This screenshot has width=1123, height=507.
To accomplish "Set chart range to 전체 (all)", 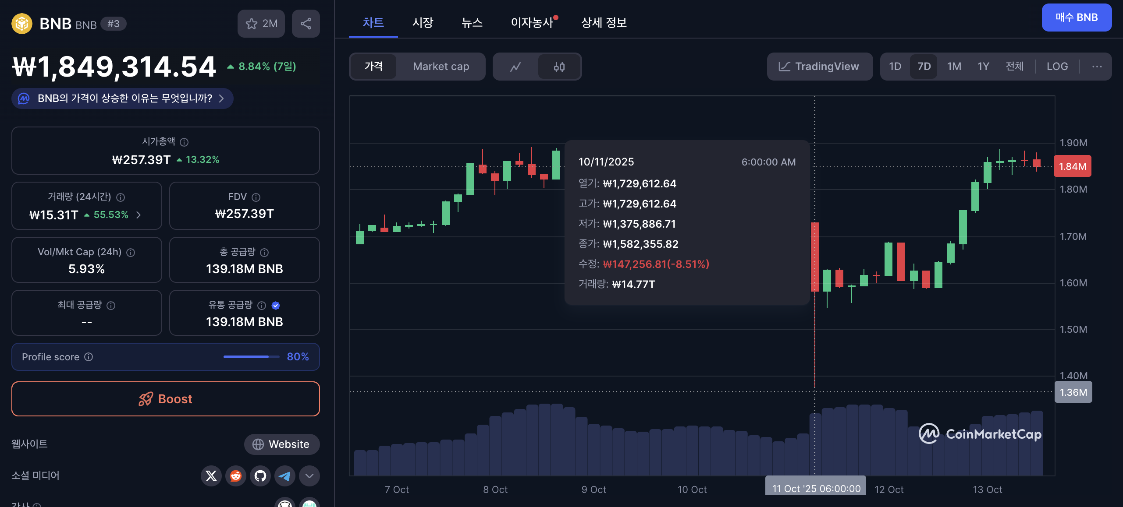I will (x=1015, y=67).
